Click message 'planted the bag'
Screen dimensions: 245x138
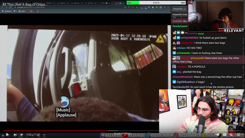(192, 72)
